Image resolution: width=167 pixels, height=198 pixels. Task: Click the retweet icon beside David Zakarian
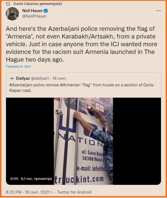point(8,4)
